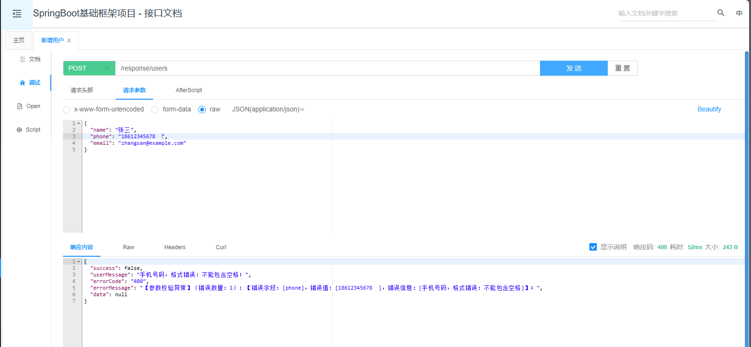Screen dimensions: 751x347
Task: Switch to the 主页 tab
Action: click(19, 40)
